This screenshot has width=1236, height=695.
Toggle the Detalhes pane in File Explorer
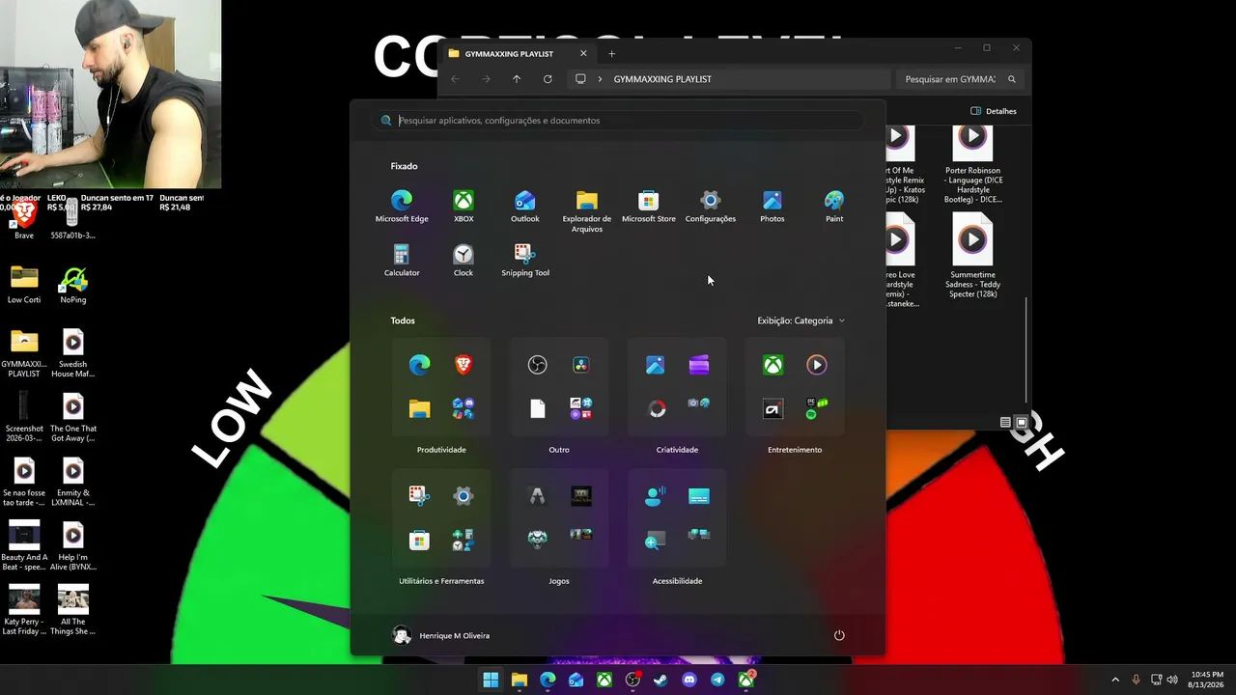point(994,111)
